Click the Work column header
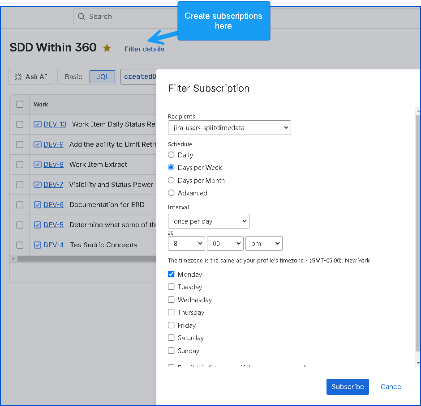 [x=41, y=105]
